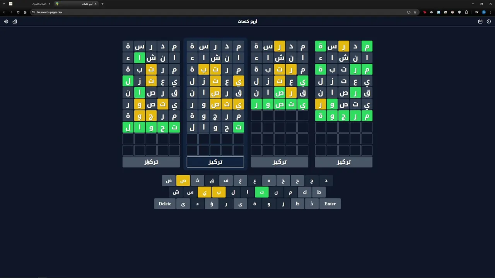Open the calendar icon in game header
This screenshot has width=495, height=278.
coord(480,22)
